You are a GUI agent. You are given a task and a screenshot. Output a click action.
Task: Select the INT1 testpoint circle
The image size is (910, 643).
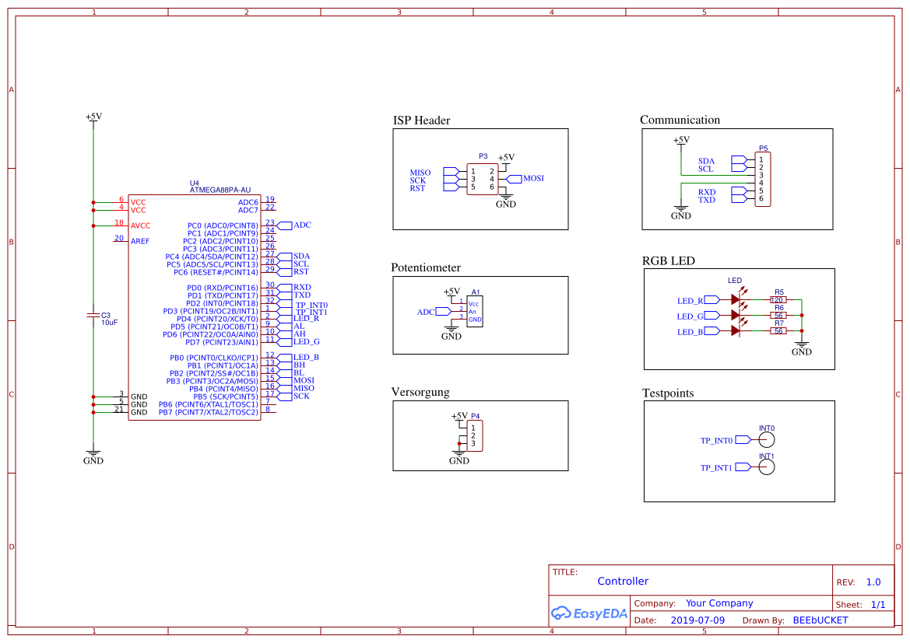click(x=767, y=467)
